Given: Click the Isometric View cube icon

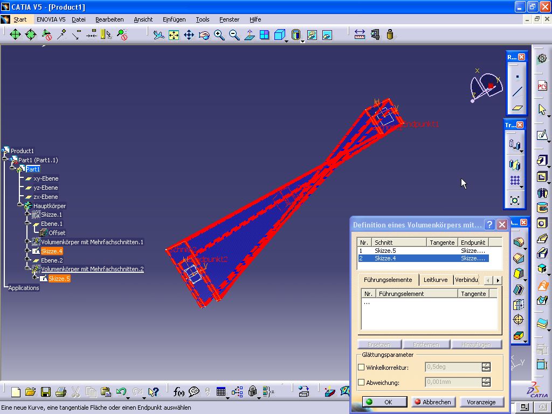Looking at the screenshot, I should coord(280,35).
